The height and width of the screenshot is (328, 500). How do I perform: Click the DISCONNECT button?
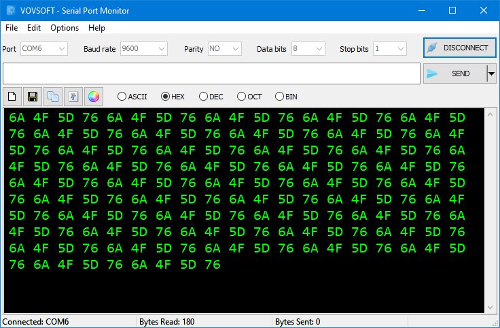point(459,48)
